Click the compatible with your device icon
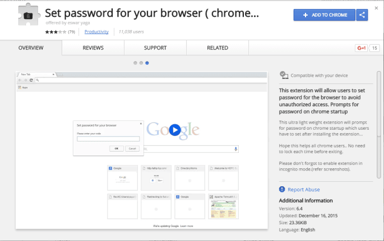Screen dimensions: 384x241 point(284,75)
